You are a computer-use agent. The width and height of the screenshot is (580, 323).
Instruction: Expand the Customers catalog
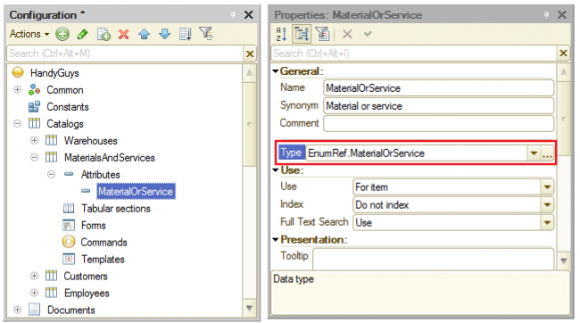(x=34, y=276)
